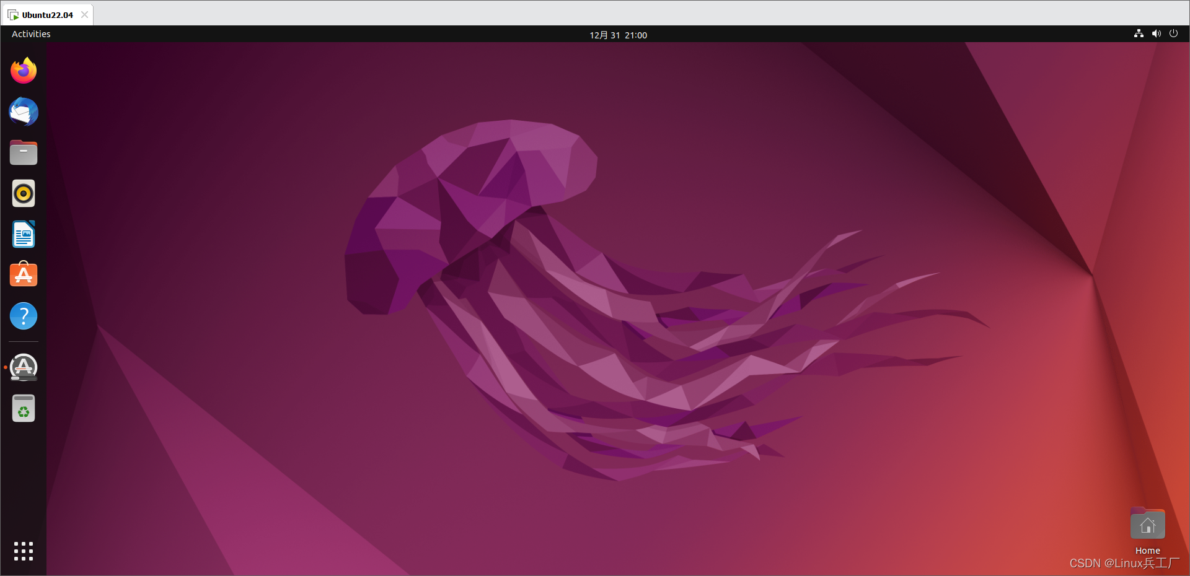Open the Activities overview
Viewport: 1190px width, 576px height.
[31, 34]
